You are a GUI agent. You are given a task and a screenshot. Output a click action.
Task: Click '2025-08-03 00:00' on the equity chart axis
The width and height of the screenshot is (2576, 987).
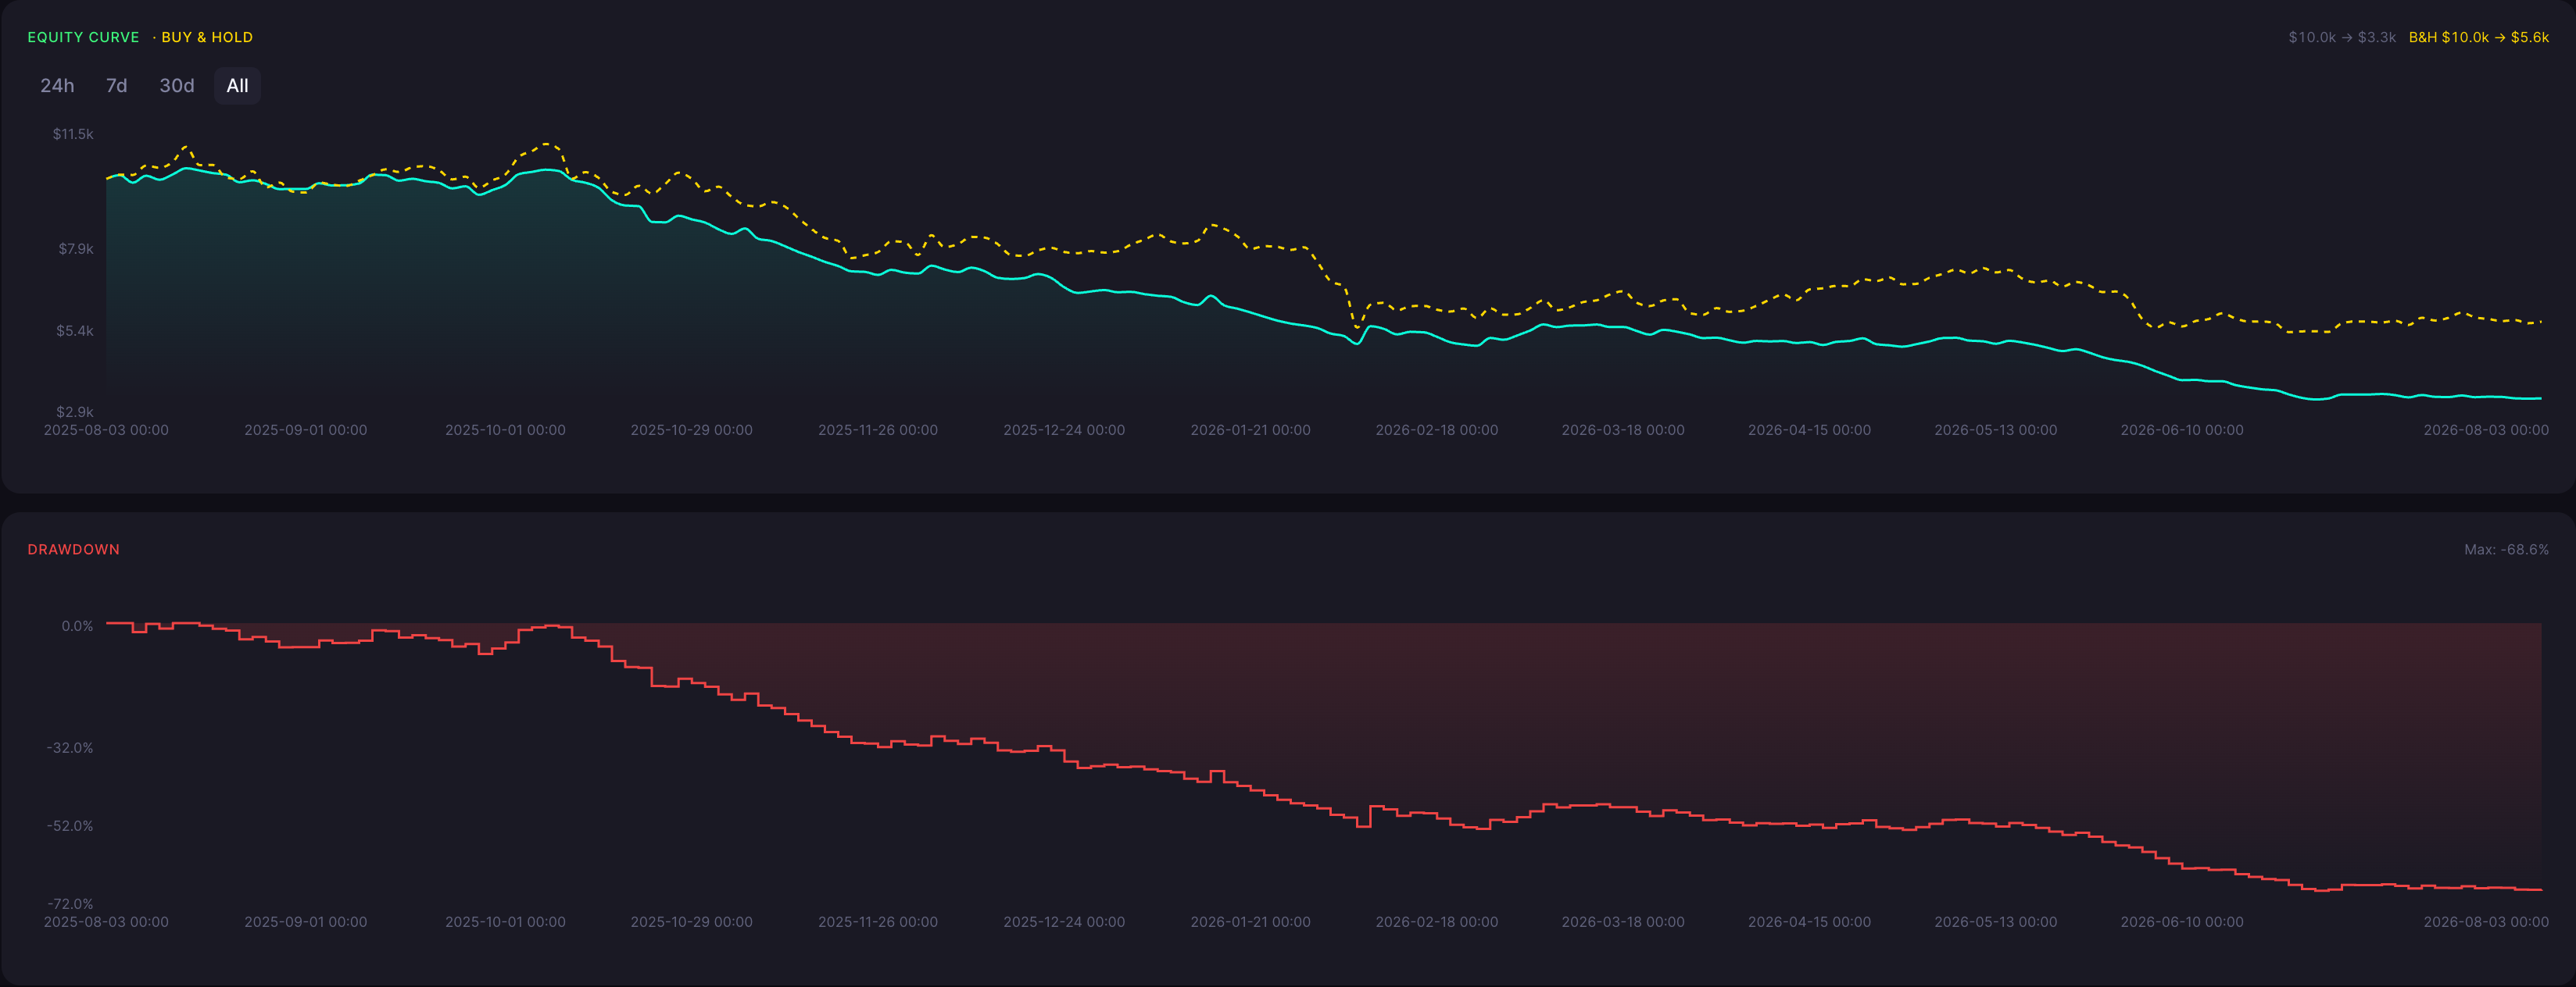point(106,430)
